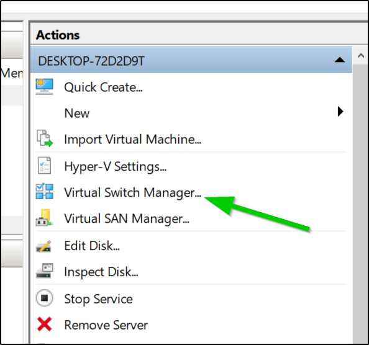This screenshot has width=369, height=345.
Task: Click Stop Service action
Action: (98, 299)
